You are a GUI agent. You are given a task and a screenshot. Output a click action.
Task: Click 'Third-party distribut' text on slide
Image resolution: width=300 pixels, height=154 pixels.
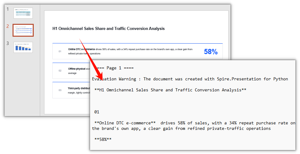click(79, 88)
